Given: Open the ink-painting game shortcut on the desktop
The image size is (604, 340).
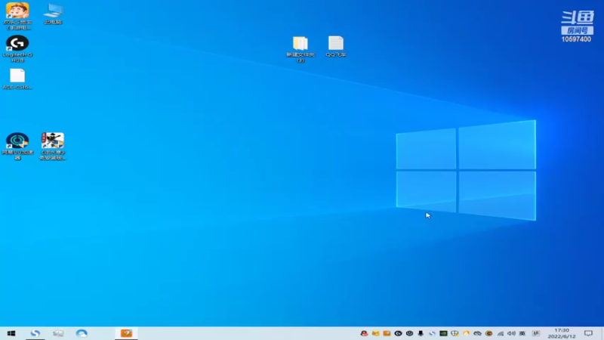Looking at the screenshot, I should (x=53, y=146).
